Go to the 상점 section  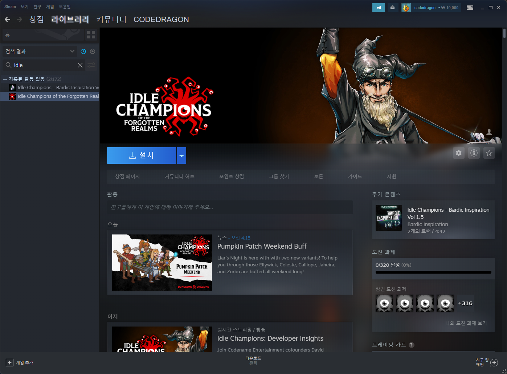pos(37,20)
